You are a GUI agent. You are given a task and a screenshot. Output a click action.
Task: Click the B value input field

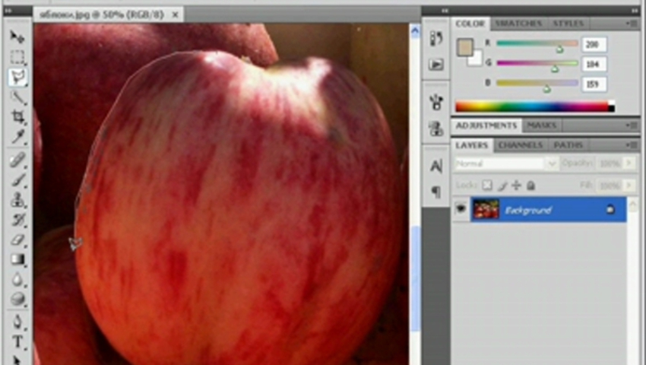(594, 84)
